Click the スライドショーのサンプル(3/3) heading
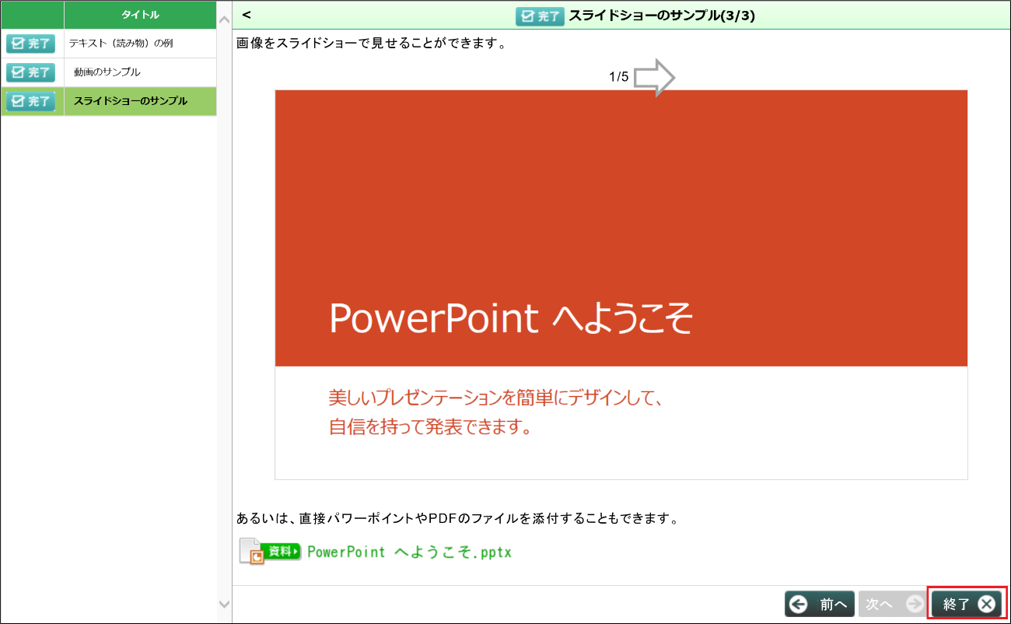The image size is (1011, 624). click(x=662, y=16)
